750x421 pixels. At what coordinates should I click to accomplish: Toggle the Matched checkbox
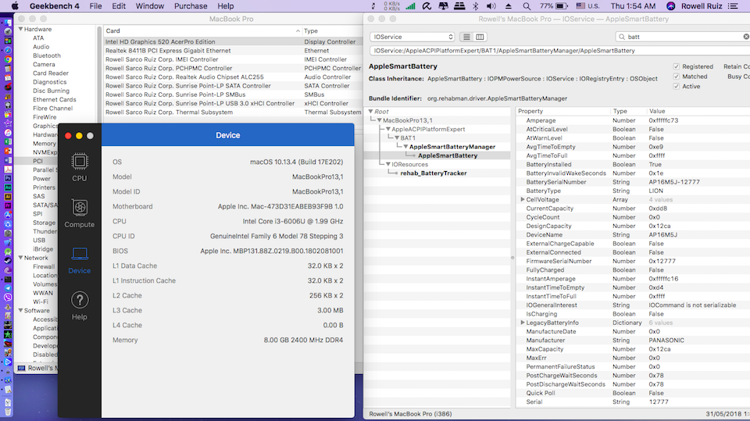(x=677, y=77)
